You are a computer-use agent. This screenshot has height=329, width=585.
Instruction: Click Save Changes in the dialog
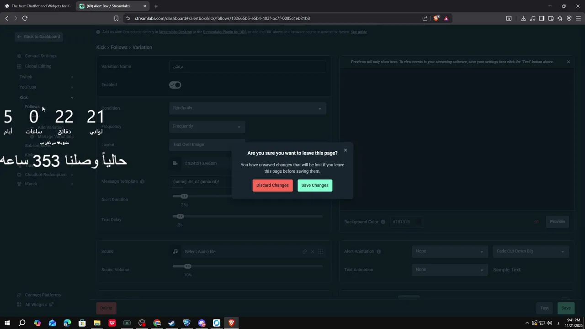pos(315,185)
